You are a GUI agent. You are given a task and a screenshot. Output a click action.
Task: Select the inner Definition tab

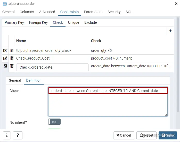(x=34, y=80)
